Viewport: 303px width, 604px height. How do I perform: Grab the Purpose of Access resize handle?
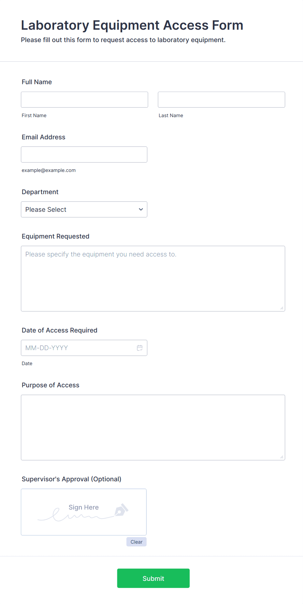point(282,457)
